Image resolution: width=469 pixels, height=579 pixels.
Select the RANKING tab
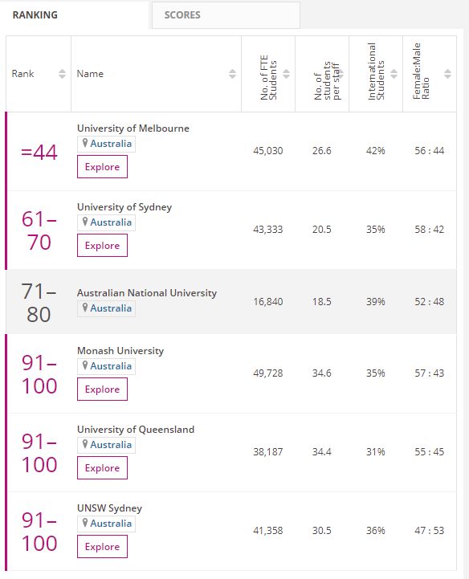click(x=74, y=14)
